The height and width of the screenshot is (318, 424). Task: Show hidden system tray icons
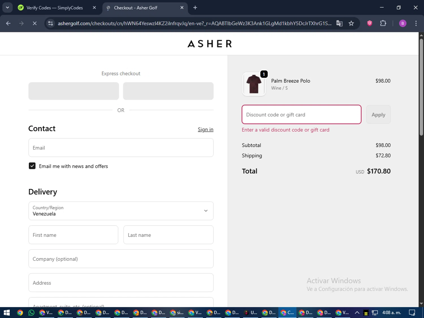click(x=357, y=313)
